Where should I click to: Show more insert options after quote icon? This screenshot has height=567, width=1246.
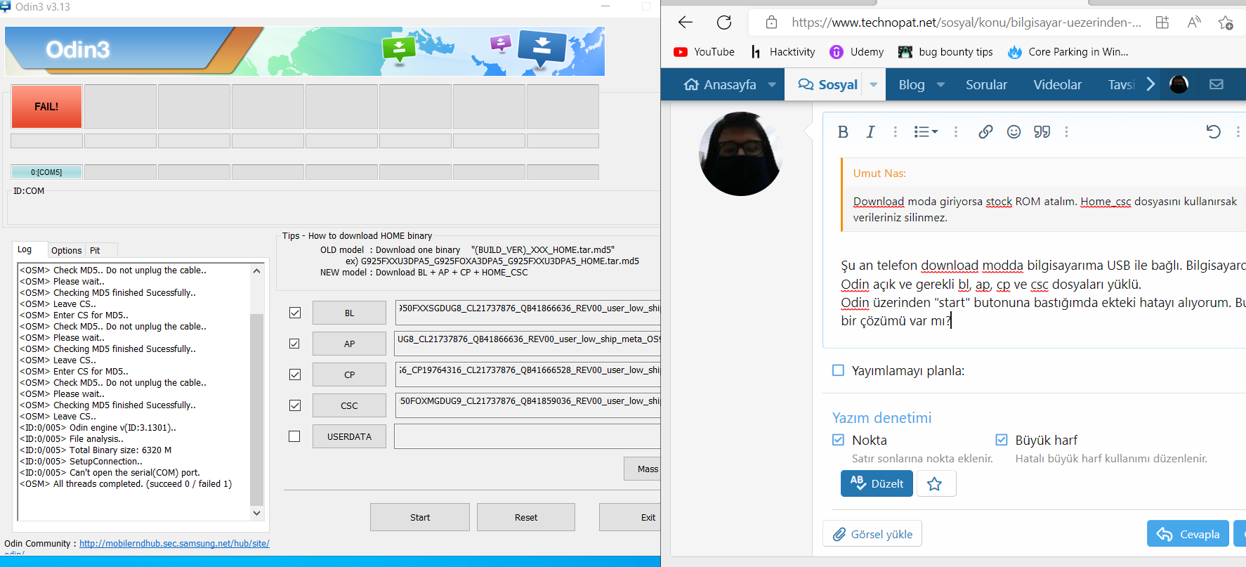[1066, 132]
